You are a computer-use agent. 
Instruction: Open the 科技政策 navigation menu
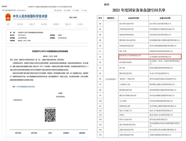44,24
